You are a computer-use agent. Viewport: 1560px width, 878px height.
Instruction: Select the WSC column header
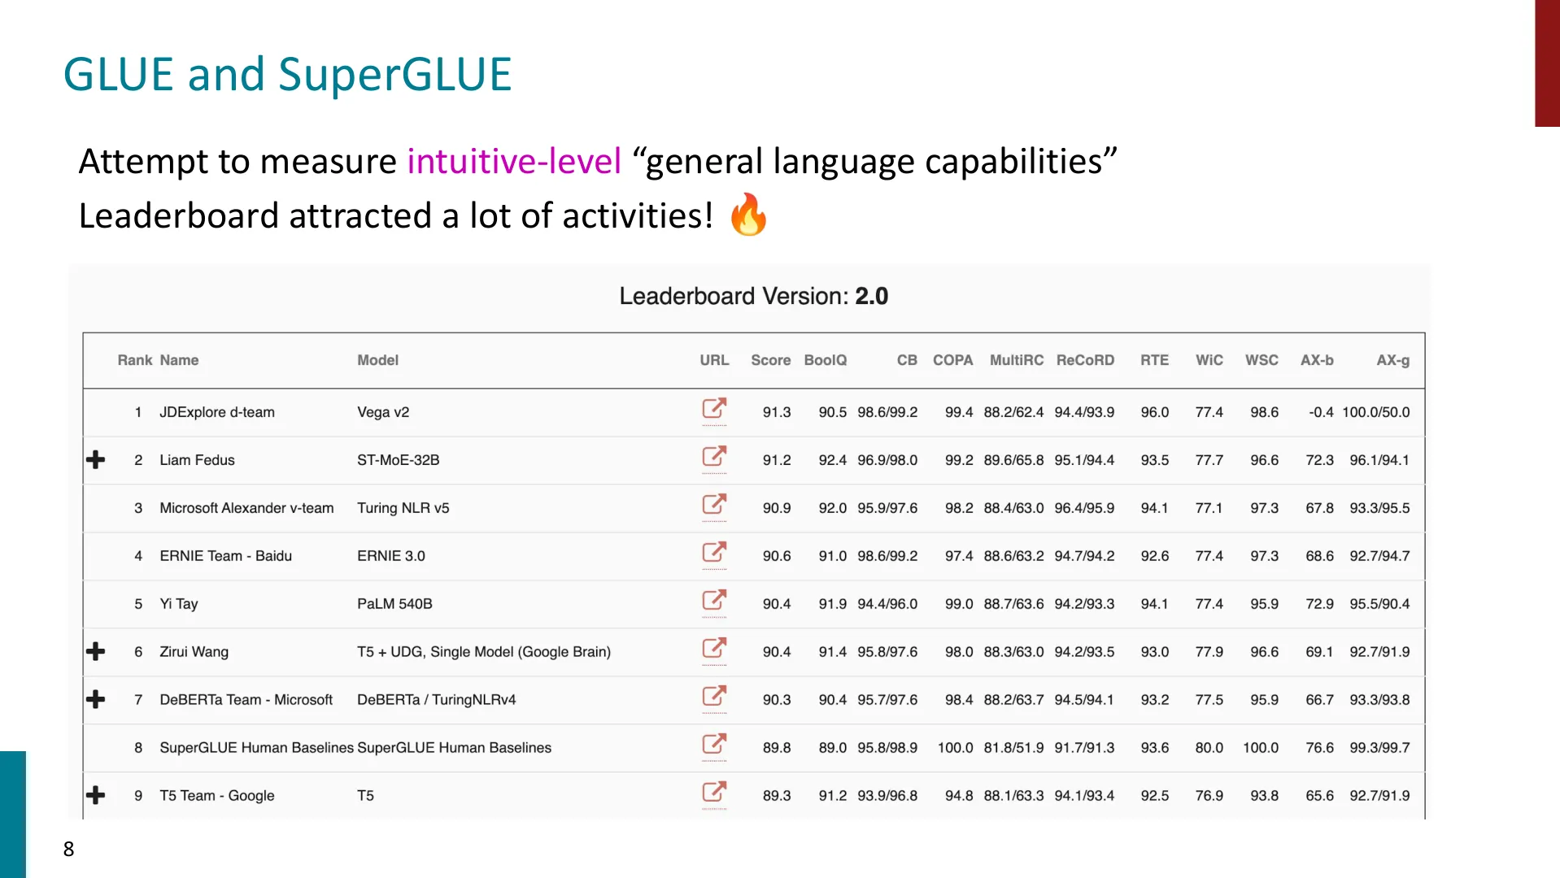[x=1262, y=360]
